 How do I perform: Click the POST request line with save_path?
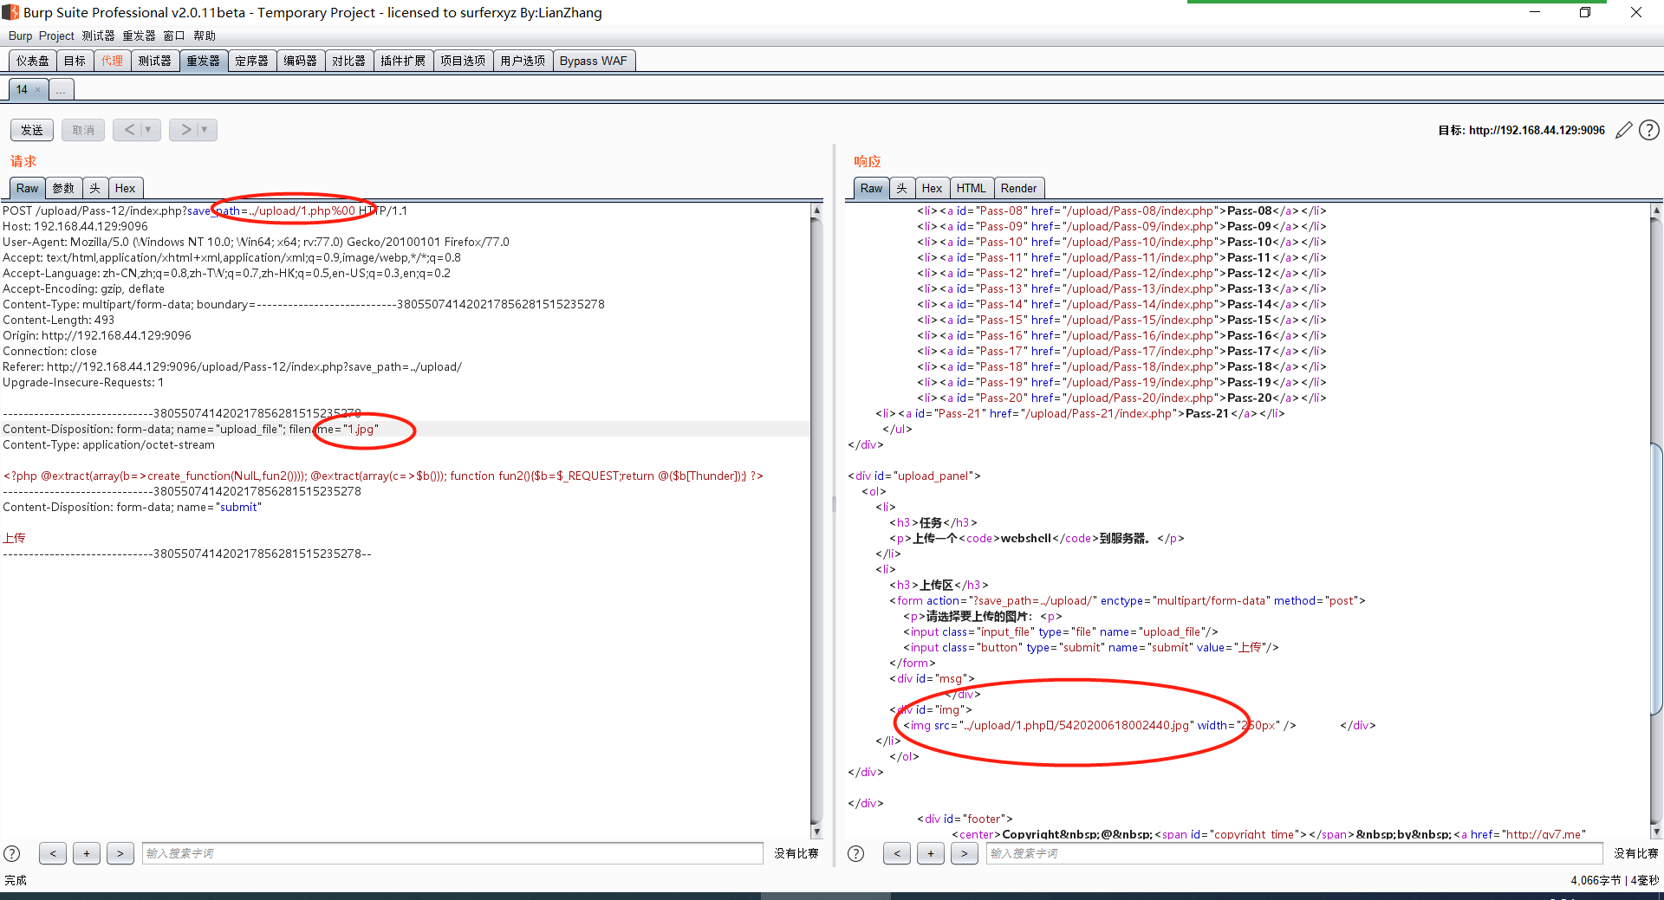point(205,210)
